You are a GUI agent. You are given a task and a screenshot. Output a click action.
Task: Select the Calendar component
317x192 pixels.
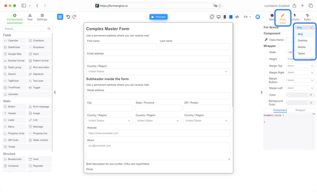click(x=14, y=40)
